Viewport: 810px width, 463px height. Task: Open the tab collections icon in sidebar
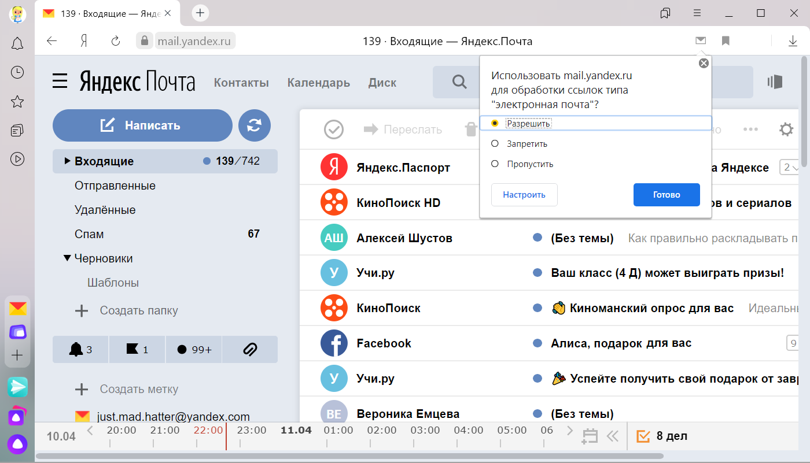[x=17, y=130]
